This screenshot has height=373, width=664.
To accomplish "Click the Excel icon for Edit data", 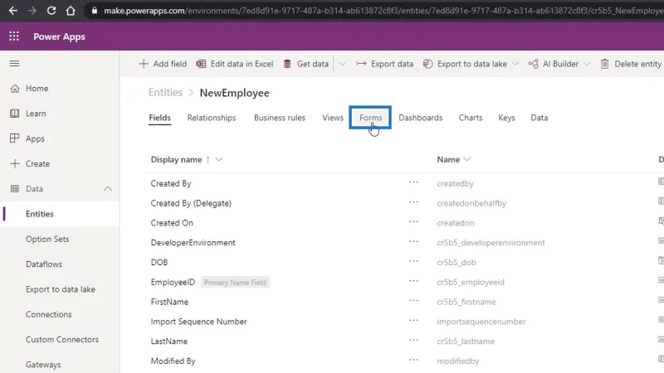I will 201,64.
